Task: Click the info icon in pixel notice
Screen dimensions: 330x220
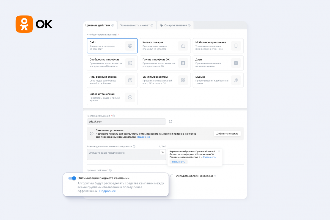Action: pyautogui.click(x=92, y=134)
